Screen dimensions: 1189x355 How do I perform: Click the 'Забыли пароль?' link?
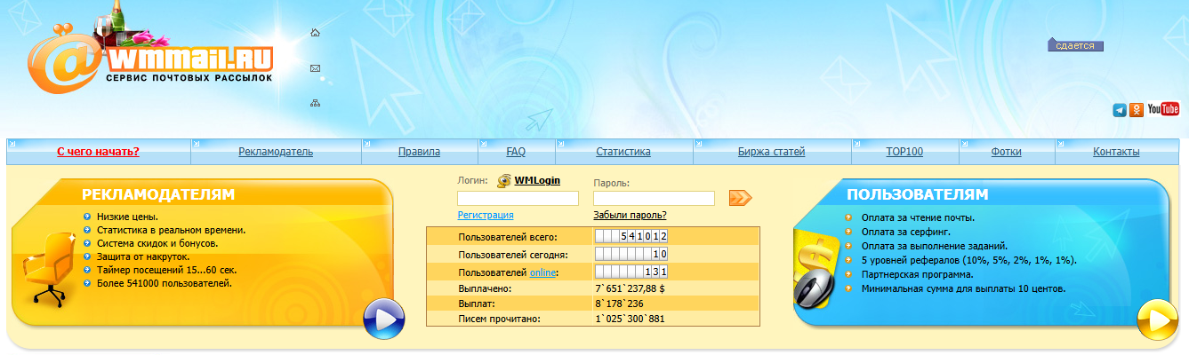pyautogui.click(x=630, y=215)
